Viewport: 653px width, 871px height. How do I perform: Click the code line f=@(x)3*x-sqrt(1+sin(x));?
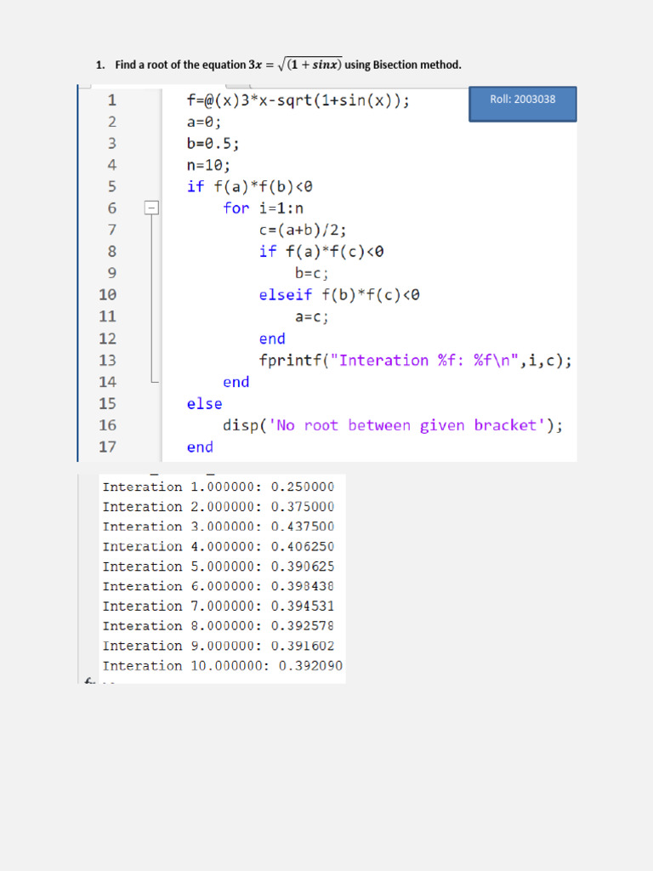pyautogui.click(x=298, y=100)
